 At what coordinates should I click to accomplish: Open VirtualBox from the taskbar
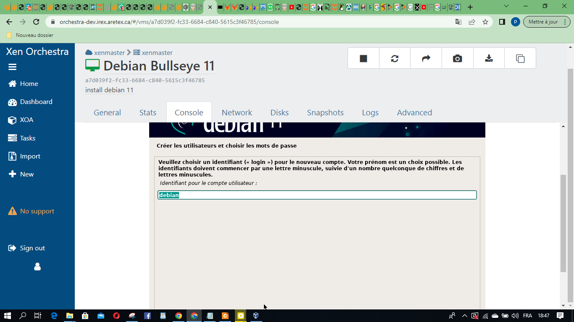click(x=255, y=316)
